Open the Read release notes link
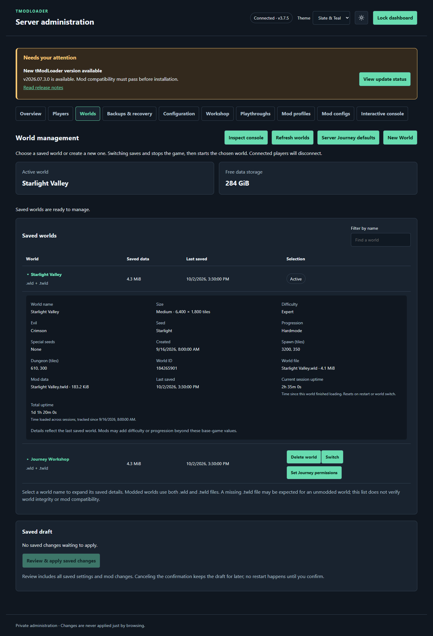This screenshot has width=433, height=636. (43, 87)
